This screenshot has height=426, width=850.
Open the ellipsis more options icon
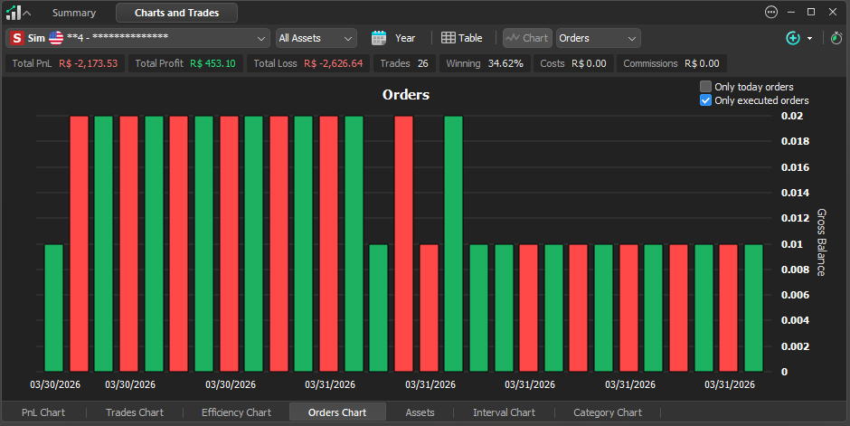pos(770,12)
